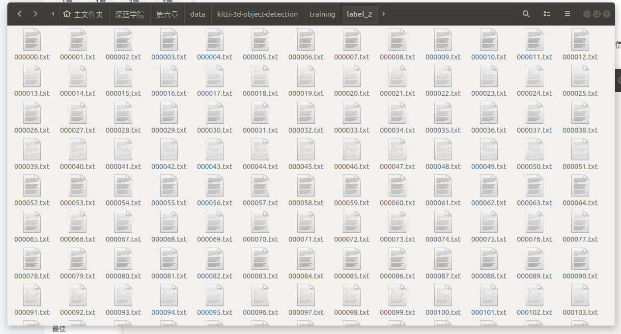Image resolution: width=621 pixels, height=334 pixels.
Task: Select file icon 000072.txt
Action: (x=352, y=222)
